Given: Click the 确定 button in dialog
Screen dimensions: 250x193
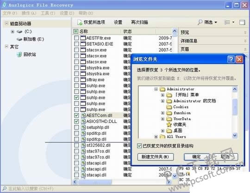Looking at the screenshot, I should click(x=196, y=157).
